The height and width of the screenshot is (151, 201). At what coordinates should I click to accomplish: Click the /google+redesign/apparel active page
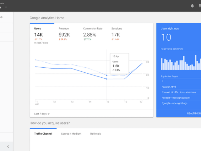[x=176, y=98]
